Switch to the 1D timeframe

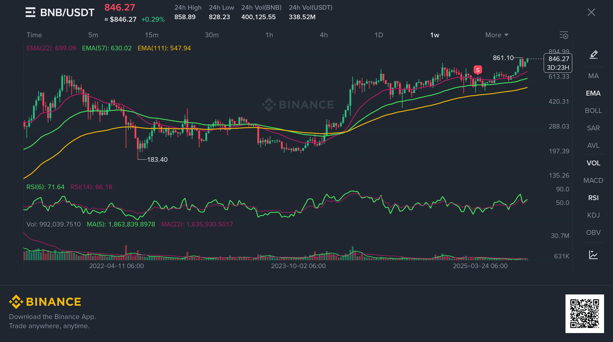point(379,35)
